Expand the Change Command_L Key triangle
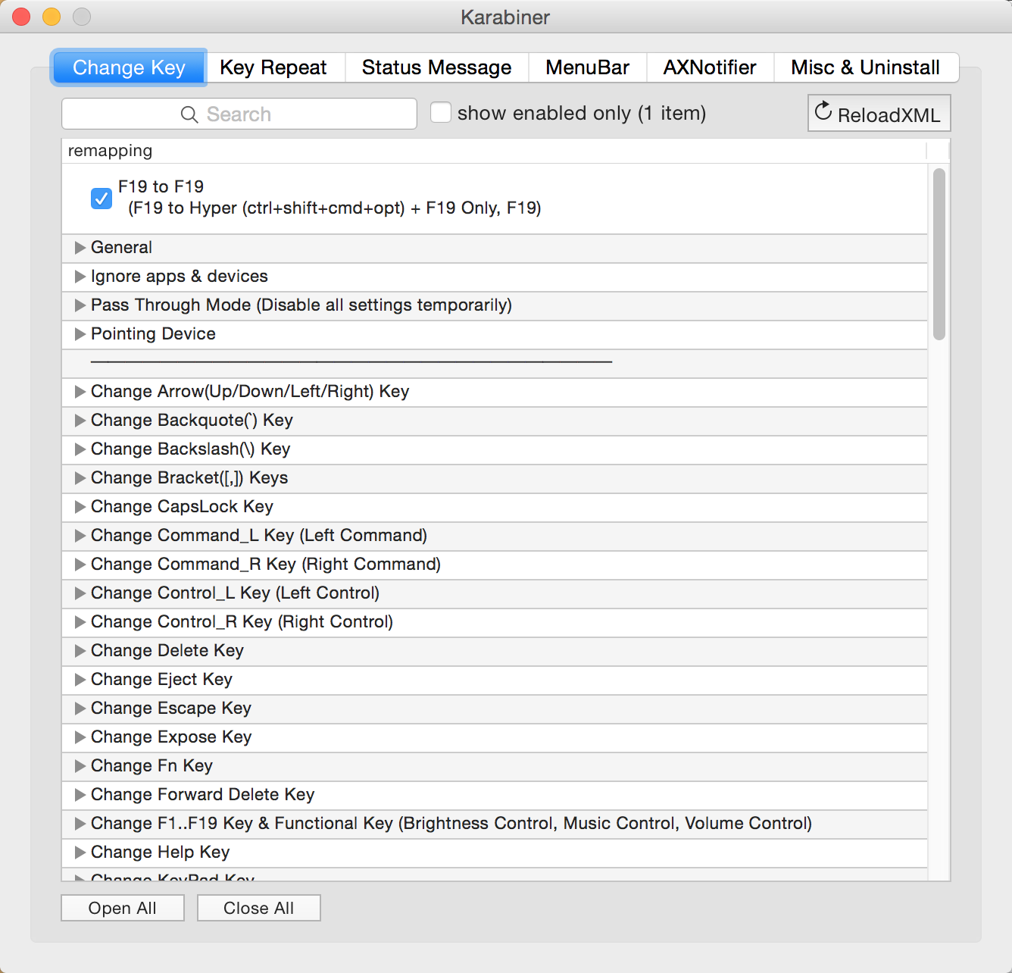 pyautogui.click(x=80, y=536)
